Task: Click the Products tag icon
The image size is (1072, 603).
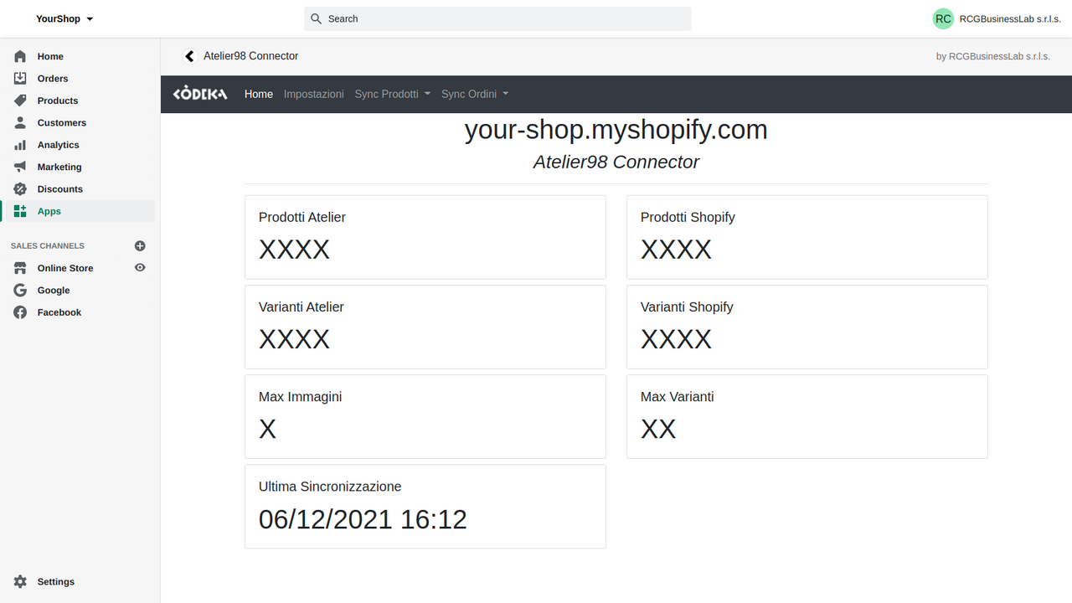Action: pos(20,100)
